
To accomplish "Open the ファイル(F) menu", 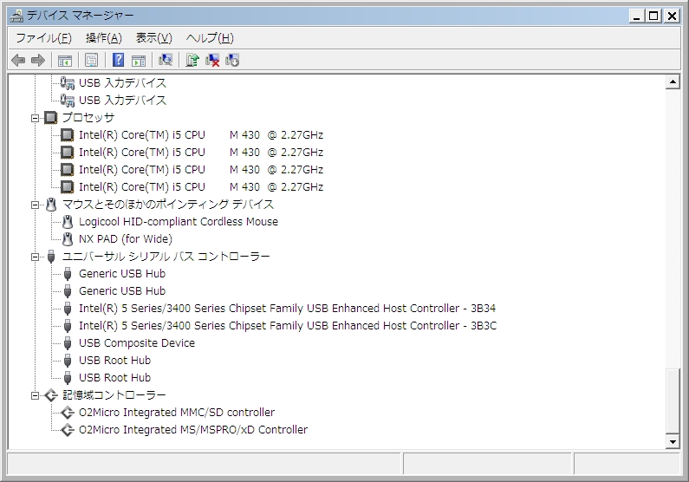I will click(x=43, y=38).
